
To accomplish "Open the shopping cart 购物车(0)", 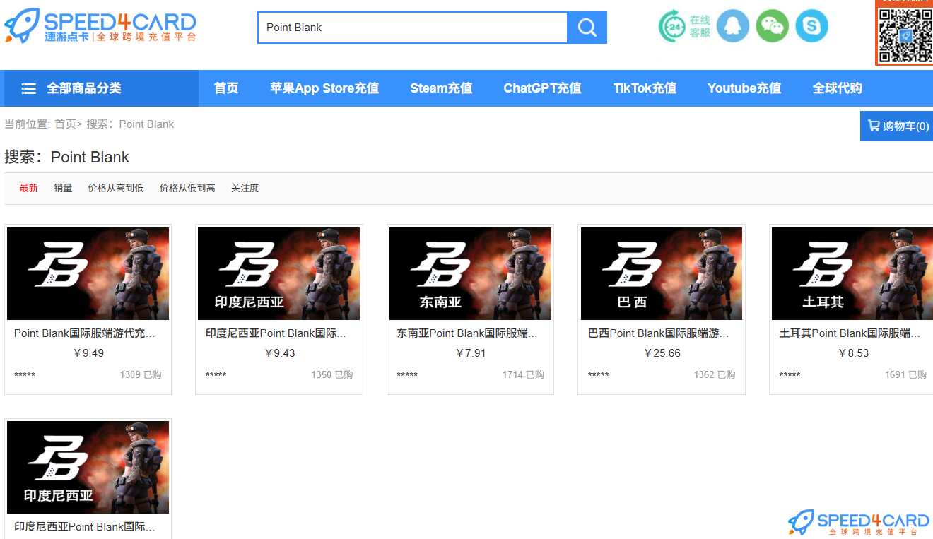I will point(897,126).
